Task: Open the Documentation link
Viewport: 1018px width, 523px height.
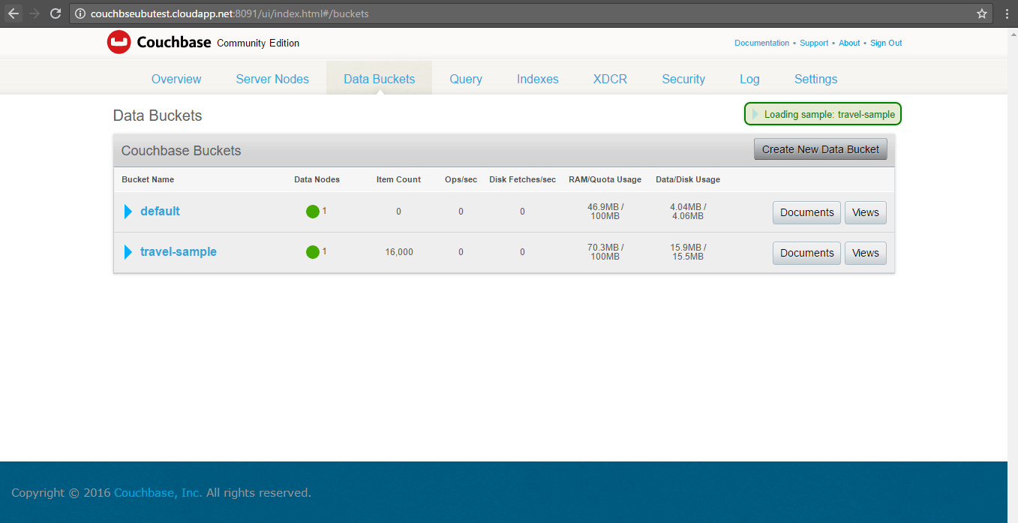Action: point(761,43)
